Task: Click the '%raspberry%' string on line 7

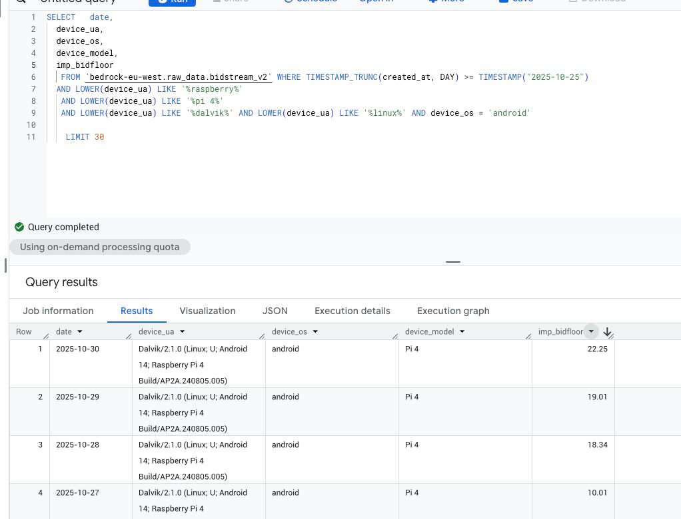Action: pos(212,89)
